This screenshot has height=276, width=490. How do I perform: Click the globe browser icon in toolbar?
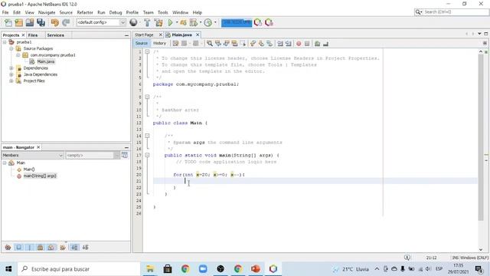pos(133,22)
